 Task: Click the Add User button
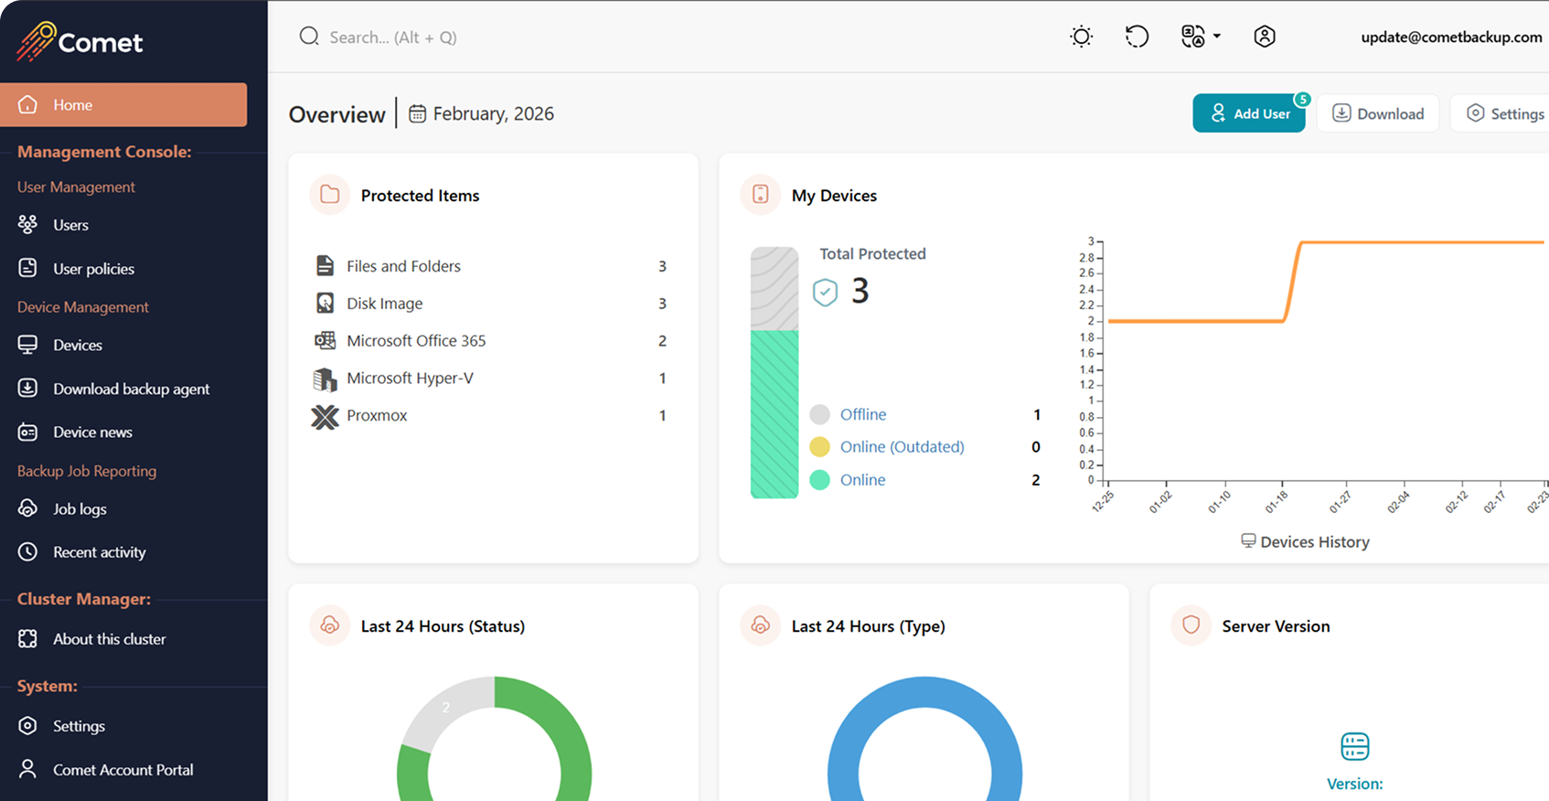click(x=1248, y=113)
